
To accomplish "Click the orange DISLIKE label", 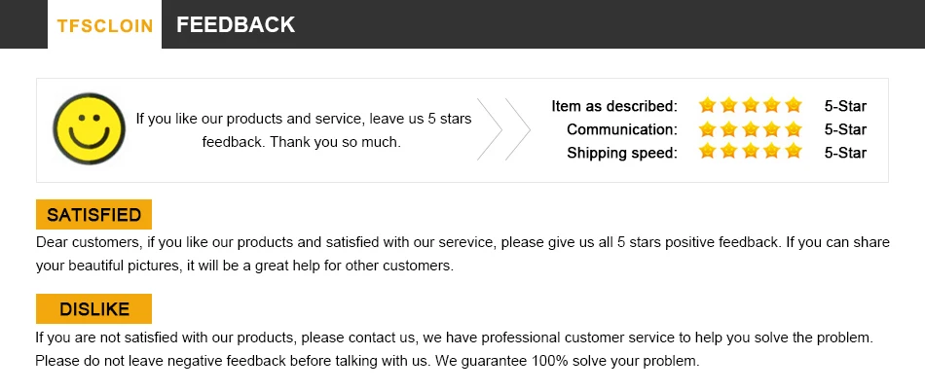I will pos(93,308).
